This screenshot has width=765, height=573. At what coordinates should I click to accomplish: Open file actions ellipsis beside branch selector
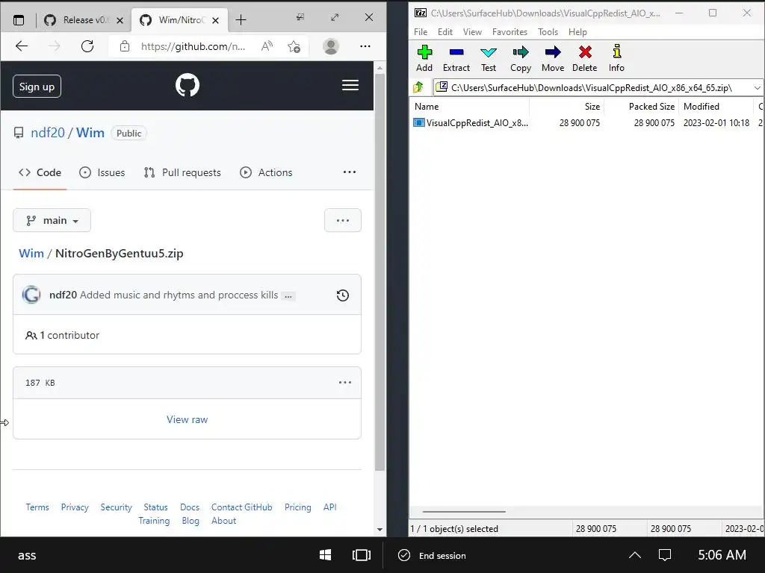pos(342,220)
